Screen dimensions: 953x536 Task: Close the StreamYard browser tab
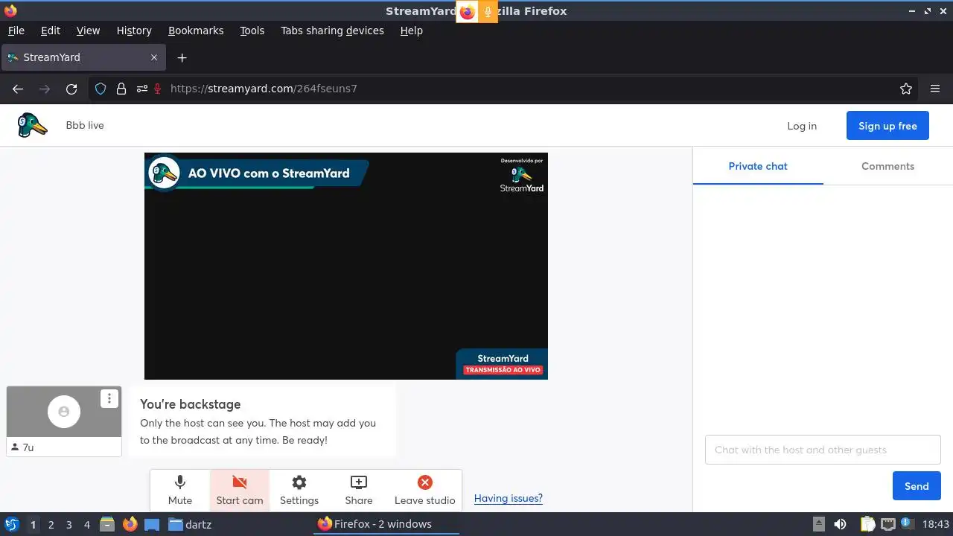click(154, 57)
